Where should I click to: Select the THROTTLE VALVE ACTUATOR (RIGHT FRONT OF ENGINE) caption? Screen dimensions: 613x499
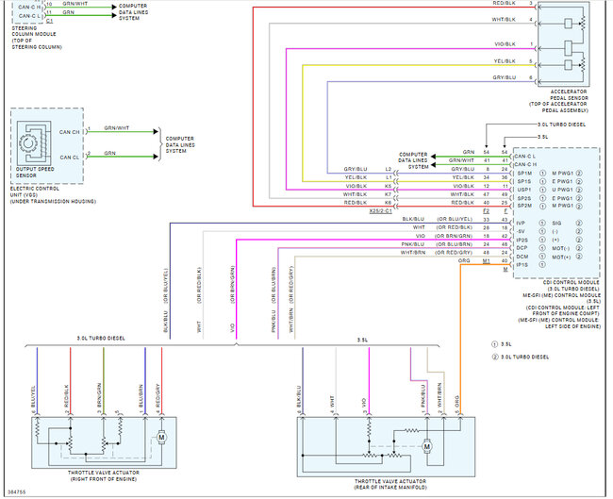click(x=104, y=475)
